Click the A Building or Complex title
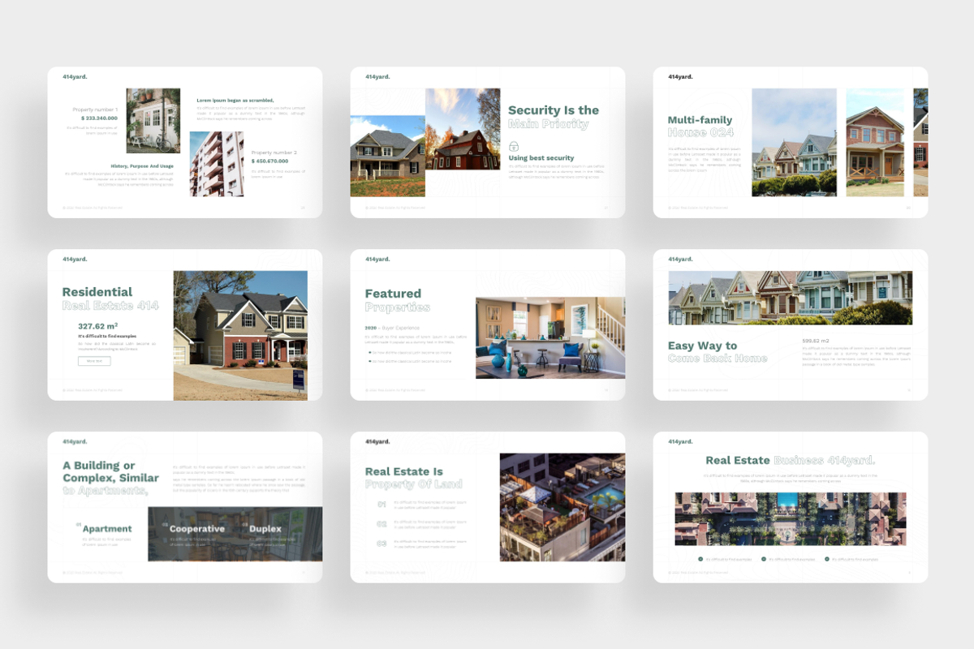Viewport: 974px width, 649px height. [110, 472]
